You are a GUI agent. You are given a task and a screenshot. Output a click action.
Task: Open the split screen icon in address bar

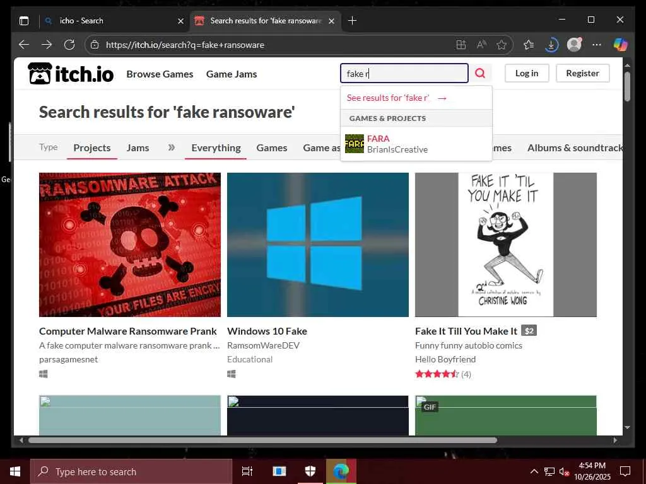point(461,45)
